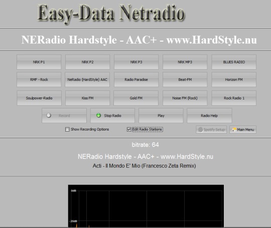Pick the Beat-FM station button
The height and width of the screenshot is (228, 271).
(185, 79)
